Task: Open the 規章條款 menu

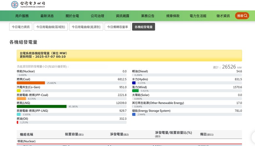Action: coord(173,16)
